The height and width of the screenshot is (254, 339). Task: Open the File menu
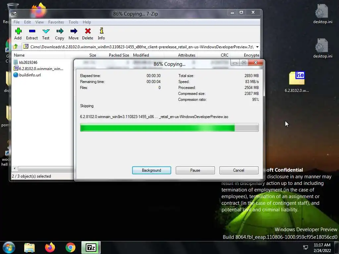click(x=17, y=22)
